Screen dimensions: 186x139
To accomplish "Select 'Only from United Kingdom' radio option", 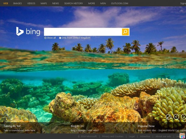I will [60, 38].
